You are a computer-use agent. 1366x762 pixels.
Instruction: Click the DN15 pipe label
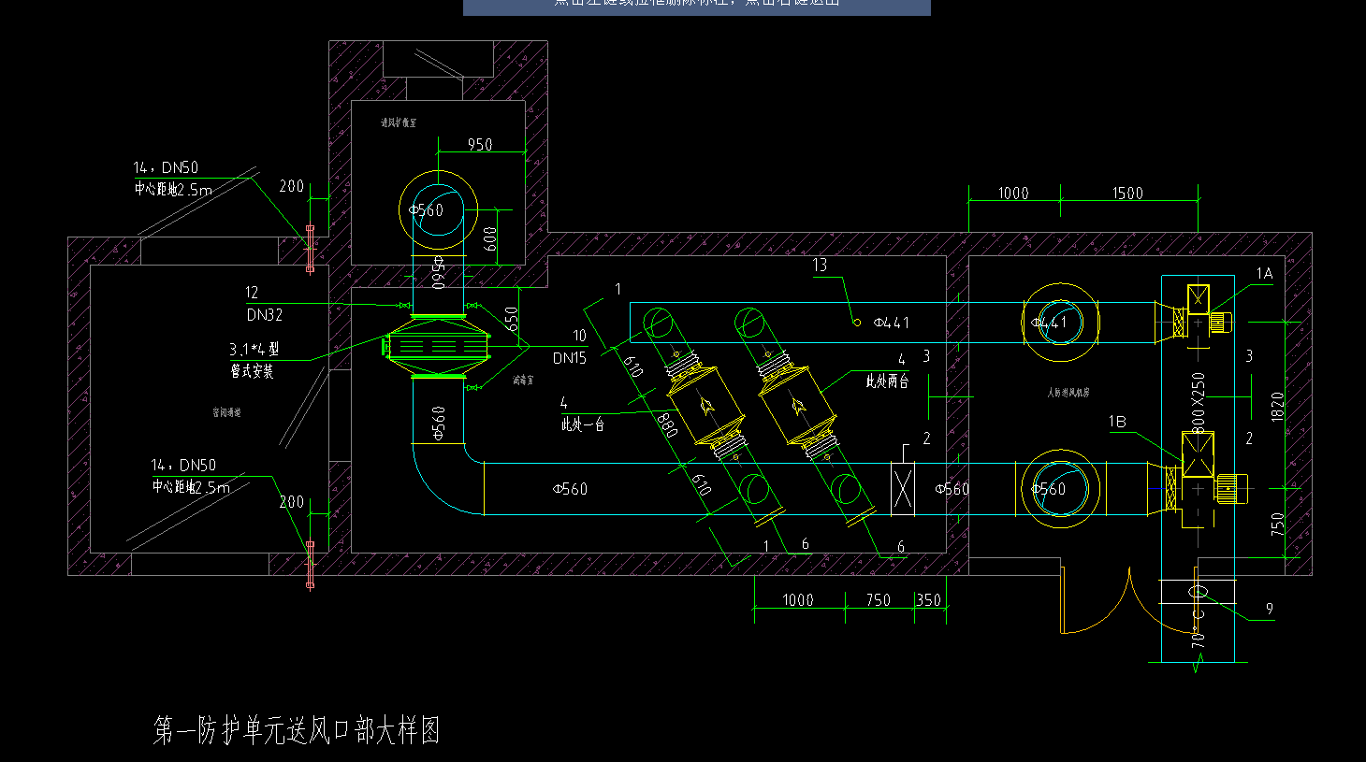(x=570, y=358)
